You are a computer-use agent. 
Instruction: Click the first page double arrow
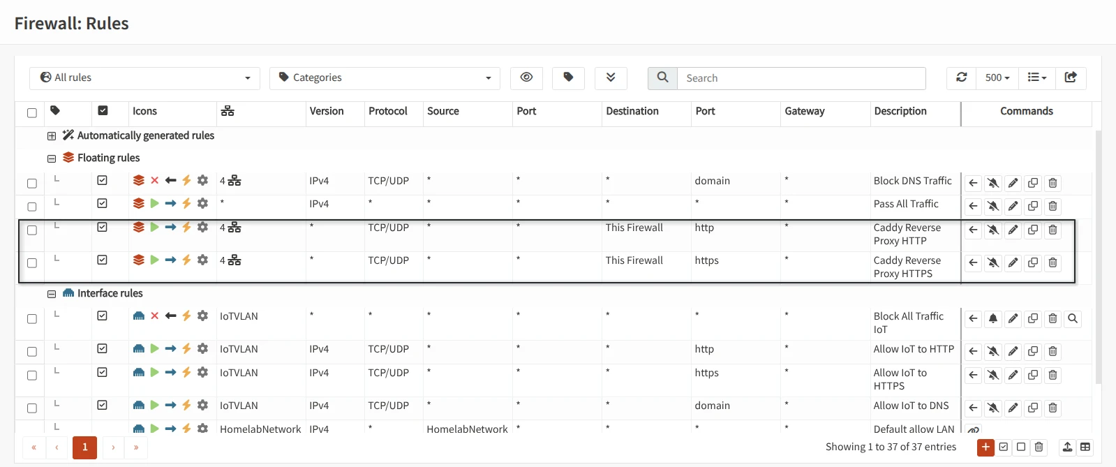34,447
